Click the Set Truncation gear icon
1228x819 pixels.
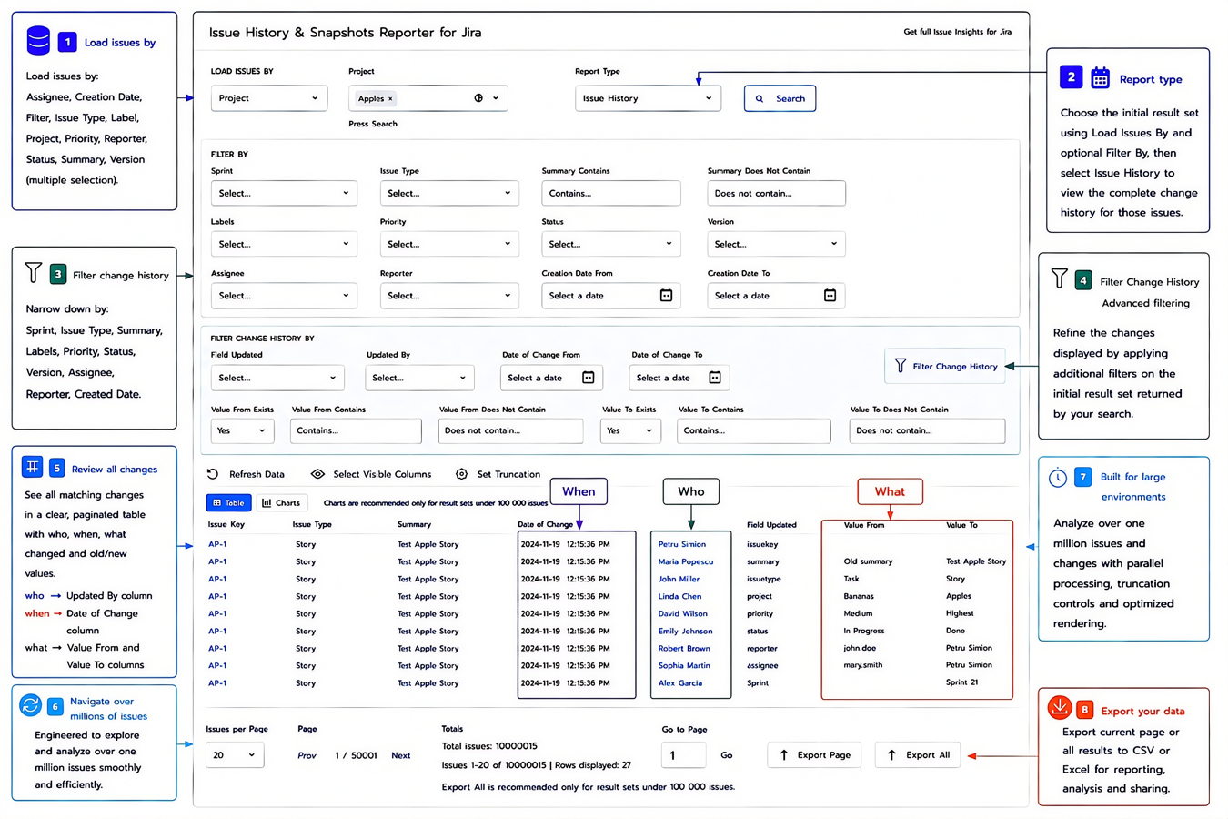click(x=462, y=474)
